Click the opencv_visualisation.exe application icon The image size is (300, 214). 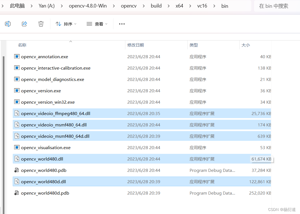(x=17, y=147)
